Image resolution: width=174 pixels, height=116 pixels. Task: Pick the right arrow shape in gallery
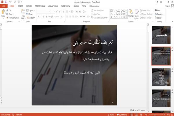point(119,14)
